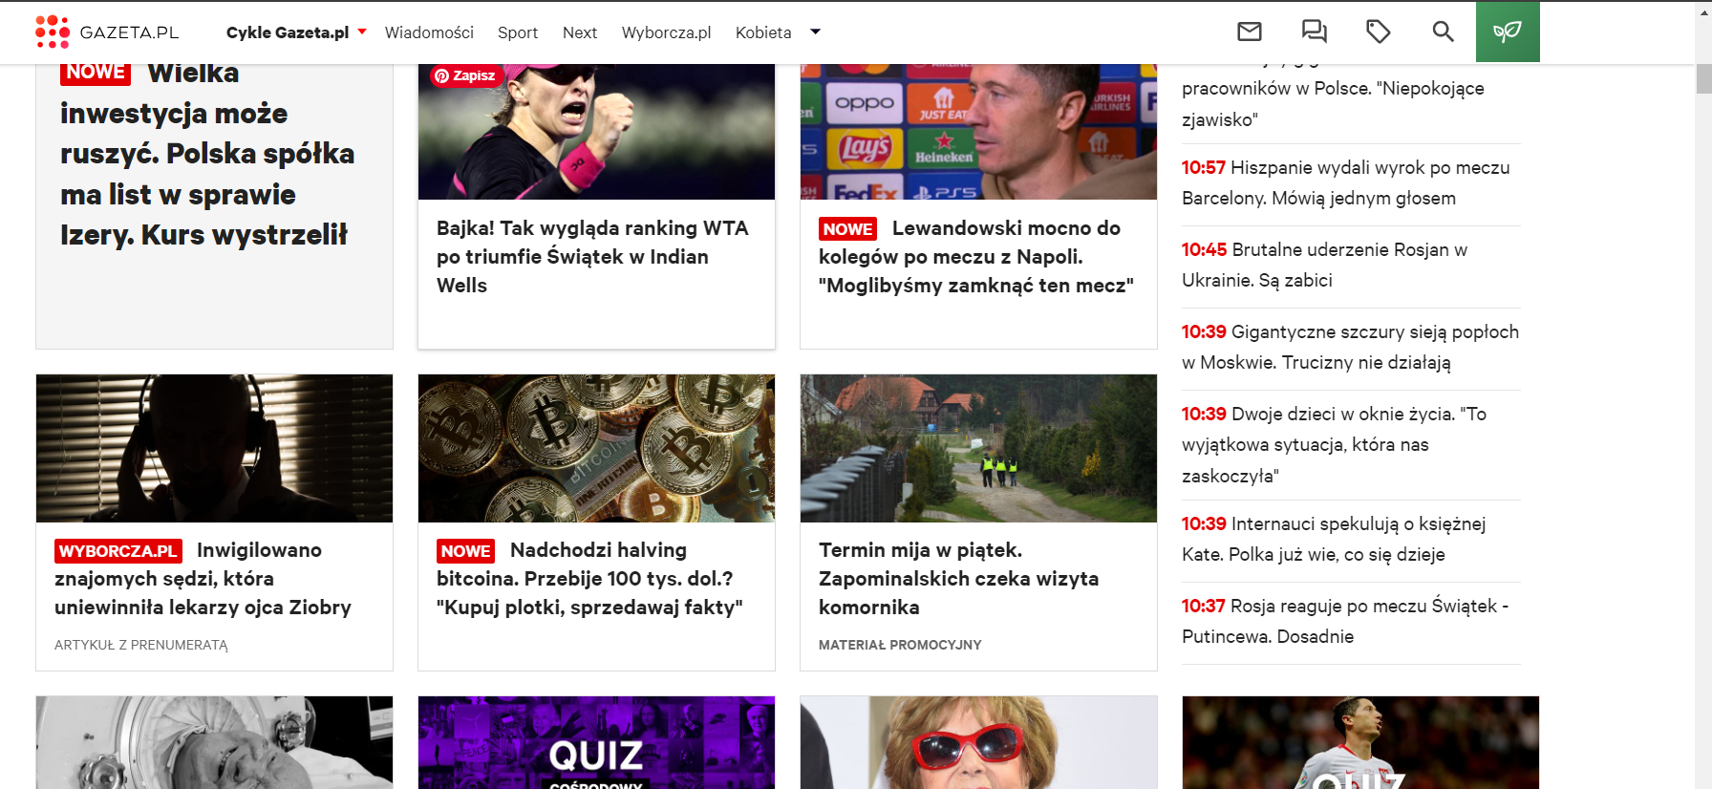Click the Pinterest Zapisz save badge
Viewport: 1712px width, 789px height.
(x=465, y=75)
